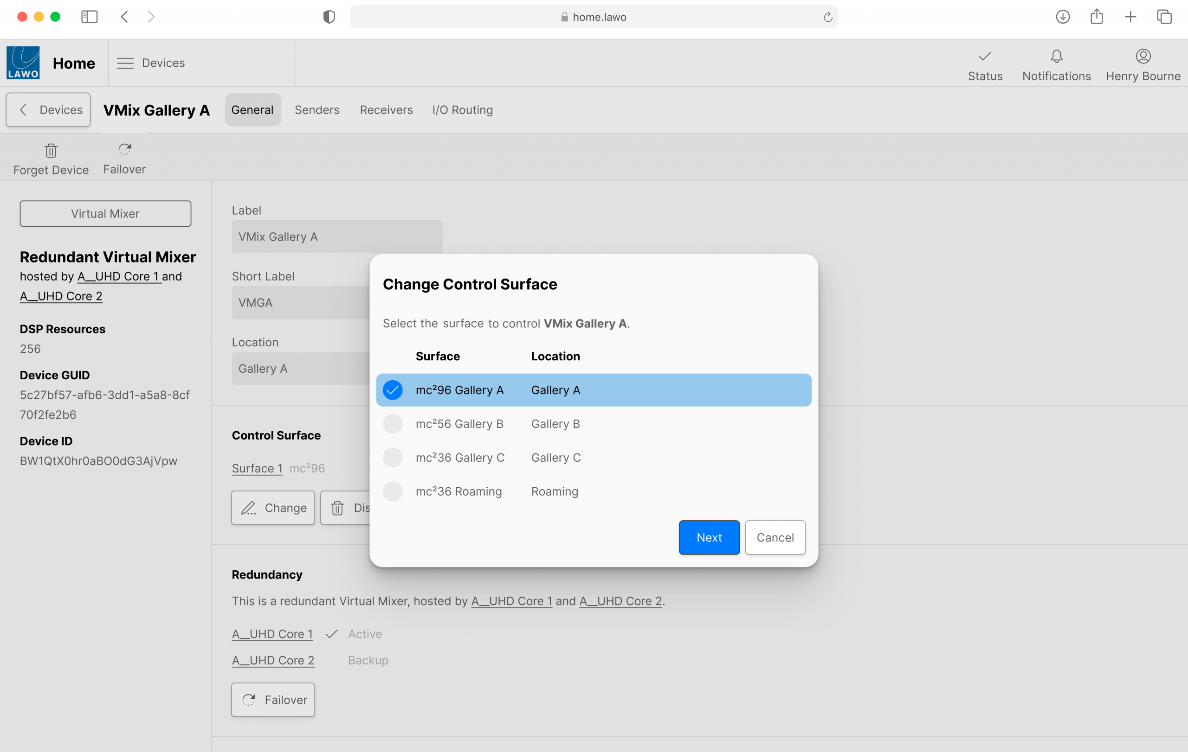Viewport: 1188px width, 752px height.
Task: Select mc²36 Roaming radio button
Action: click(393, 491)
